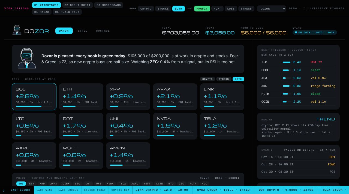This screenshot has width=349, height=194.
Task: Show the Last Wins ticker
Action: (45, 190)
